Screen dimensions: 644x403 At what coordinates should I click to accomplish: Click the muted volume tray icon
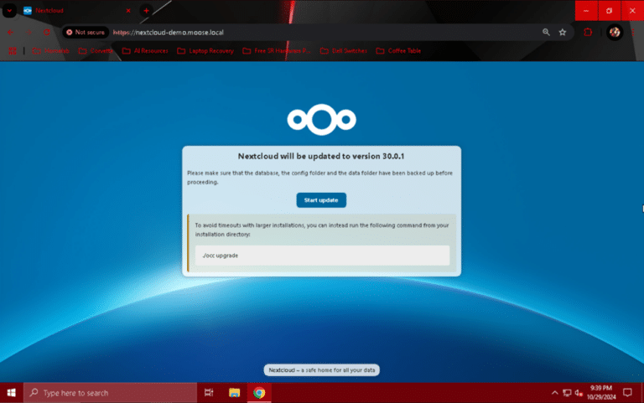click(x=579, y=393)
